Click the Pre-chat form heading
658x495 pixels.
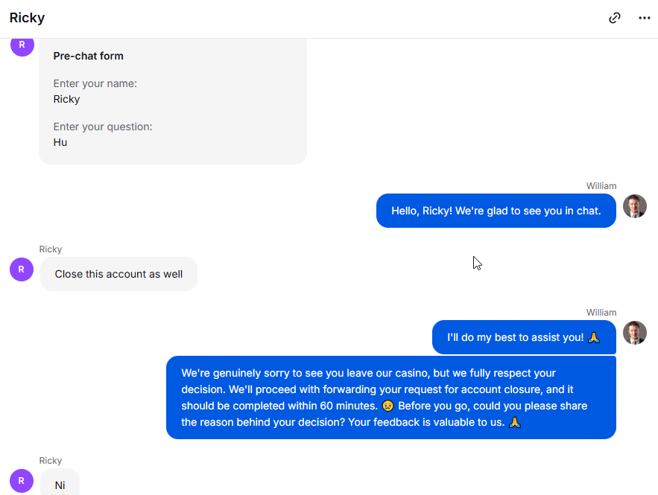click(88, 56)
